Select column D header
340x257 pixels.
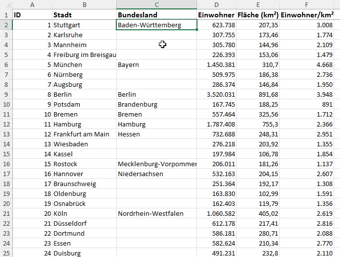(x=216, y=4)
